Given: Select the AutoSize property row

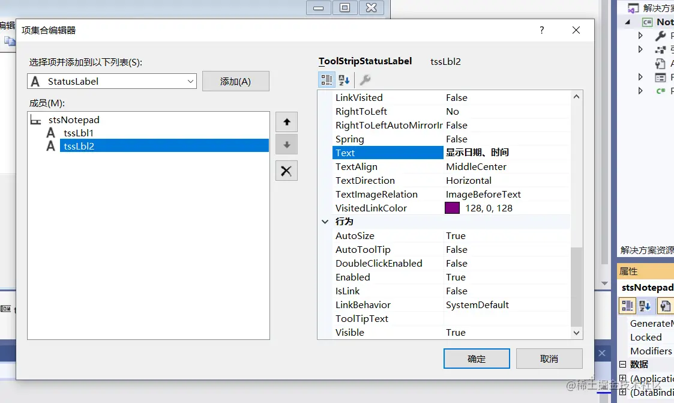Looking at the screenshot, I should coord(451,235).
